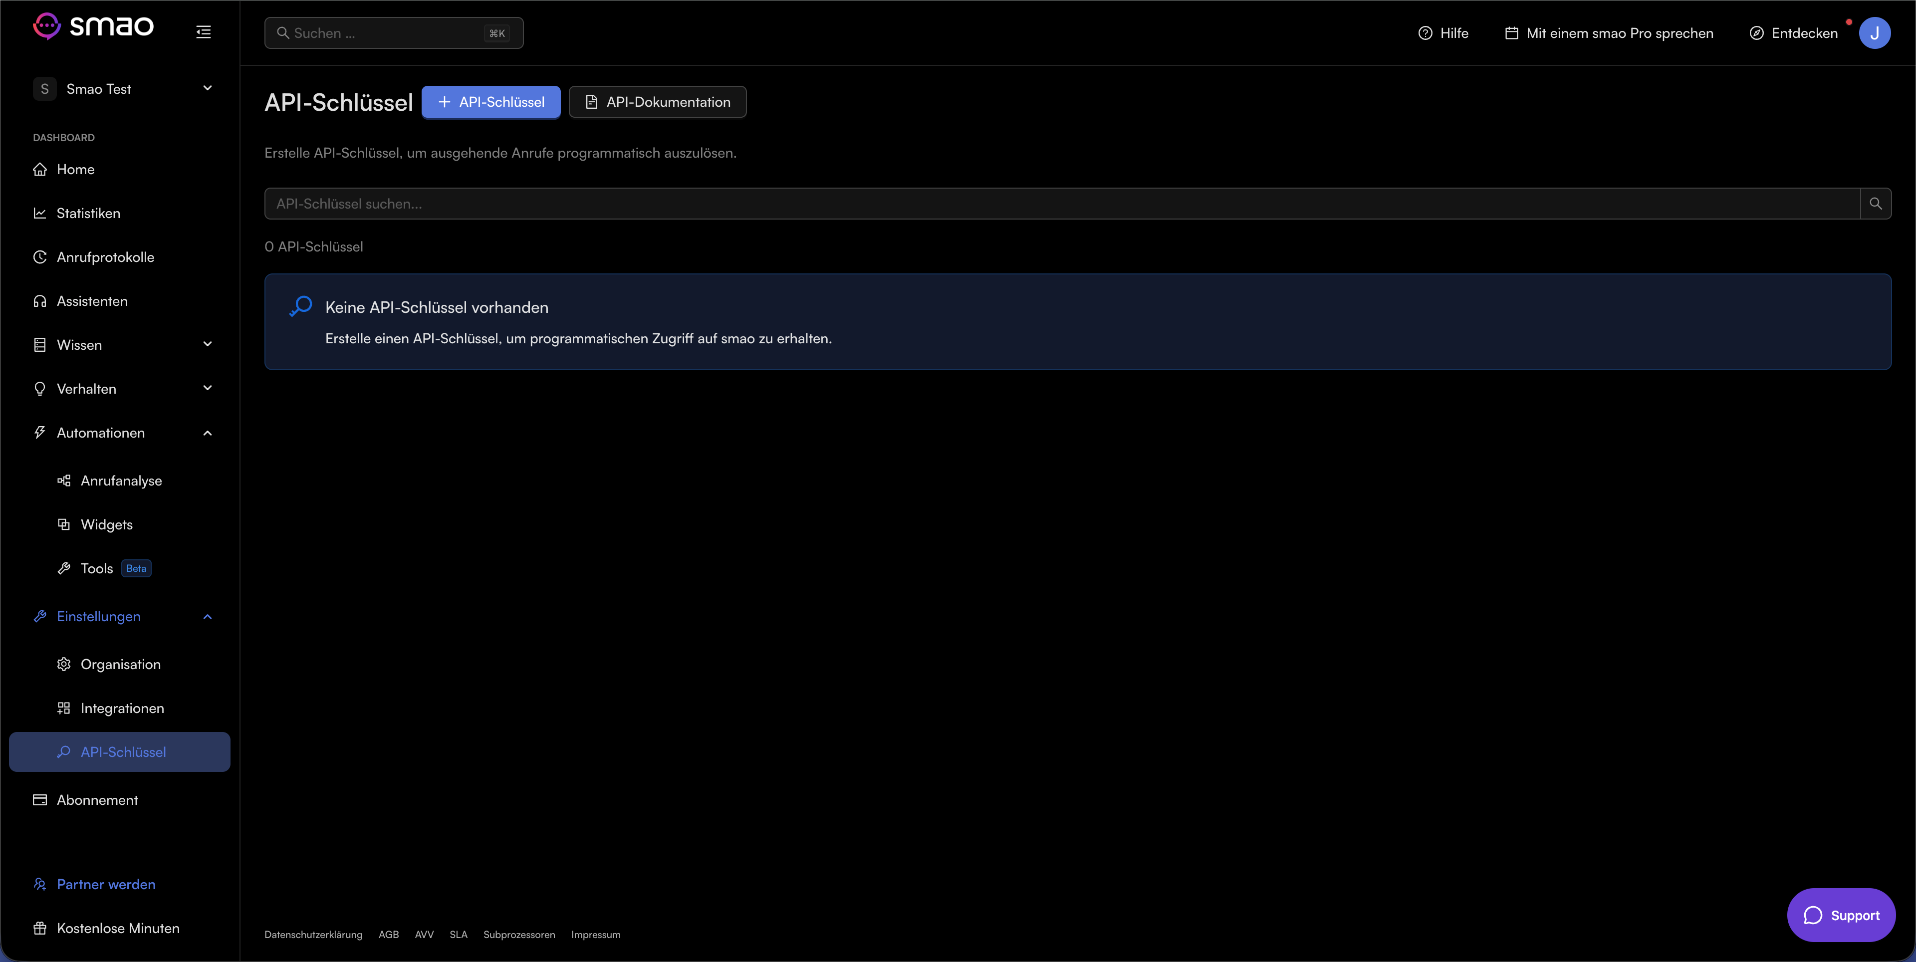Open the Smao Test organisation switcher

tap(123, 88)
